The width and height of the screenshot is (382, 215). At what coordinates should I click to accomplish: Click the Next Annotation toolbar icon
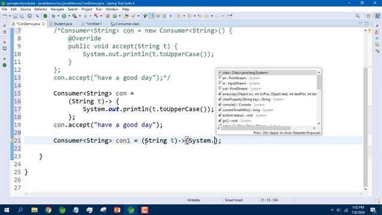pyautogui.click(x=178, y=16)
